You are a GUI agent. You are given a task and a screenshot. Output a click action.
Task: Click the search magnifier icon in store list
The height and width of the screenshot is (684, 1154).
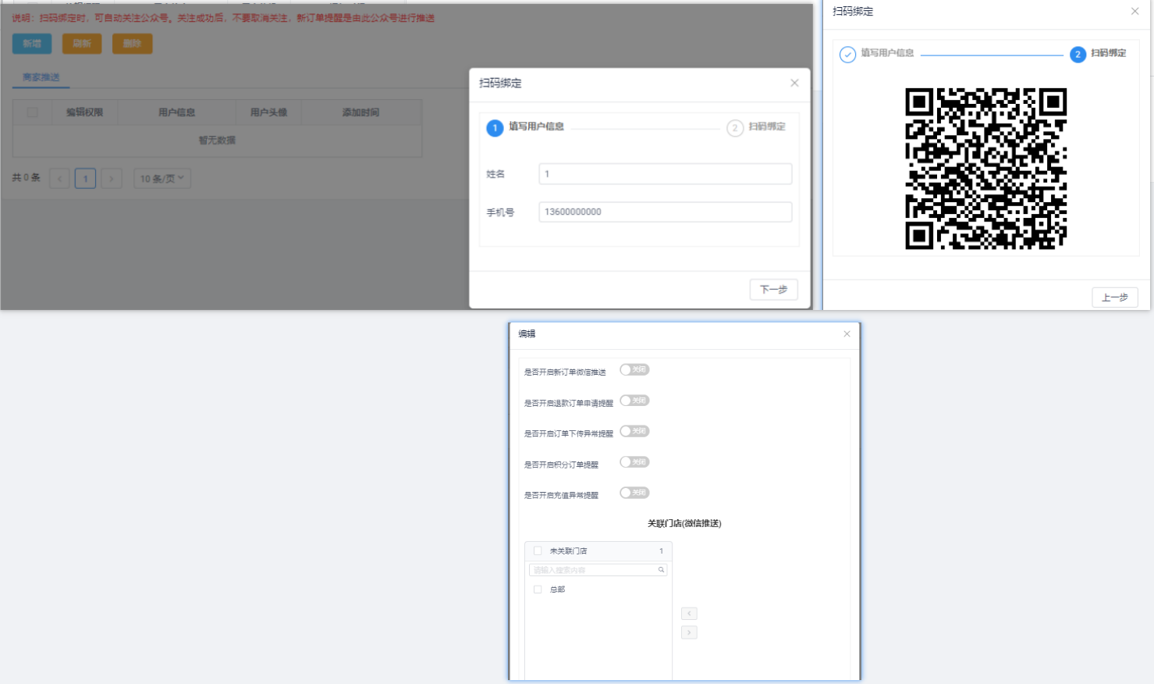pyautogui.click(x=661, y=570)
